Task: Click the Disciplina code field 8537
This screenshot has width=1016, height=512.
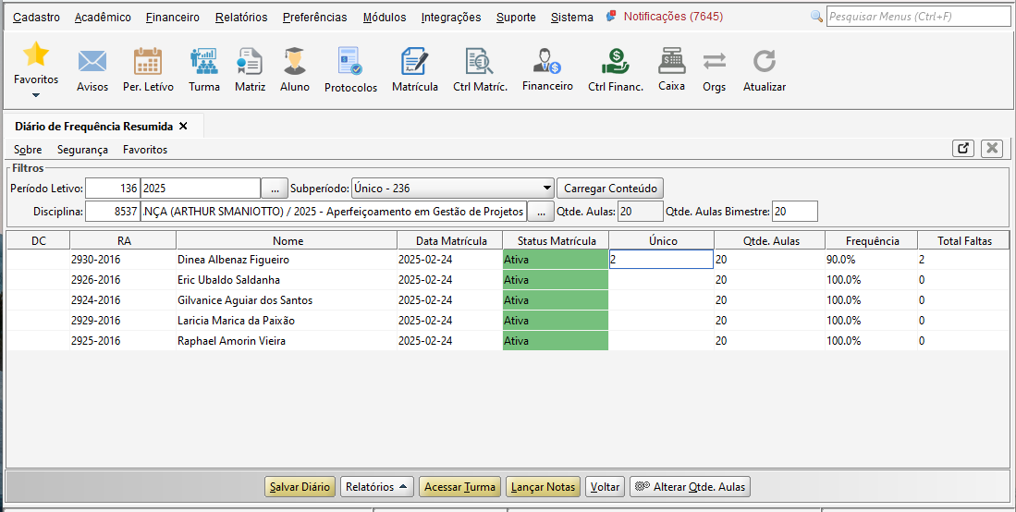Action: click(112, 212)
